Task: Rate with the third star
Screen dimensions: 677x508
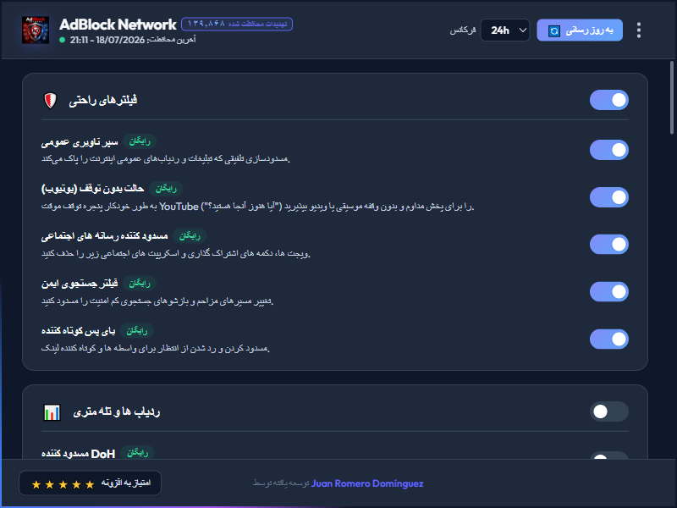Action: coord(63,484)
